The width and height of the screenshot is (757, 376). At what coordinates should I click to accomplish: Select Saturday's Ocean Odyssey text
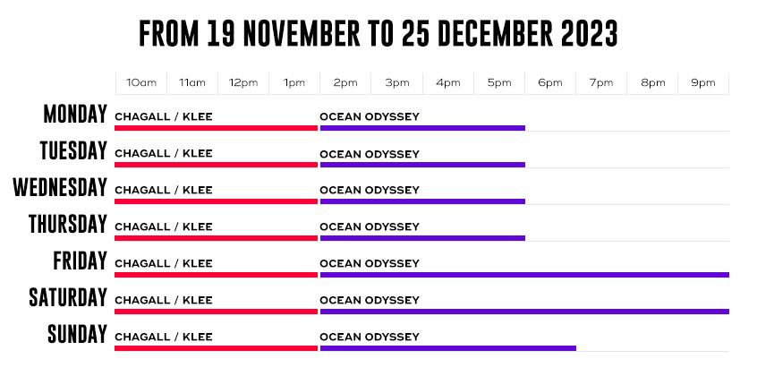[370, 301]
